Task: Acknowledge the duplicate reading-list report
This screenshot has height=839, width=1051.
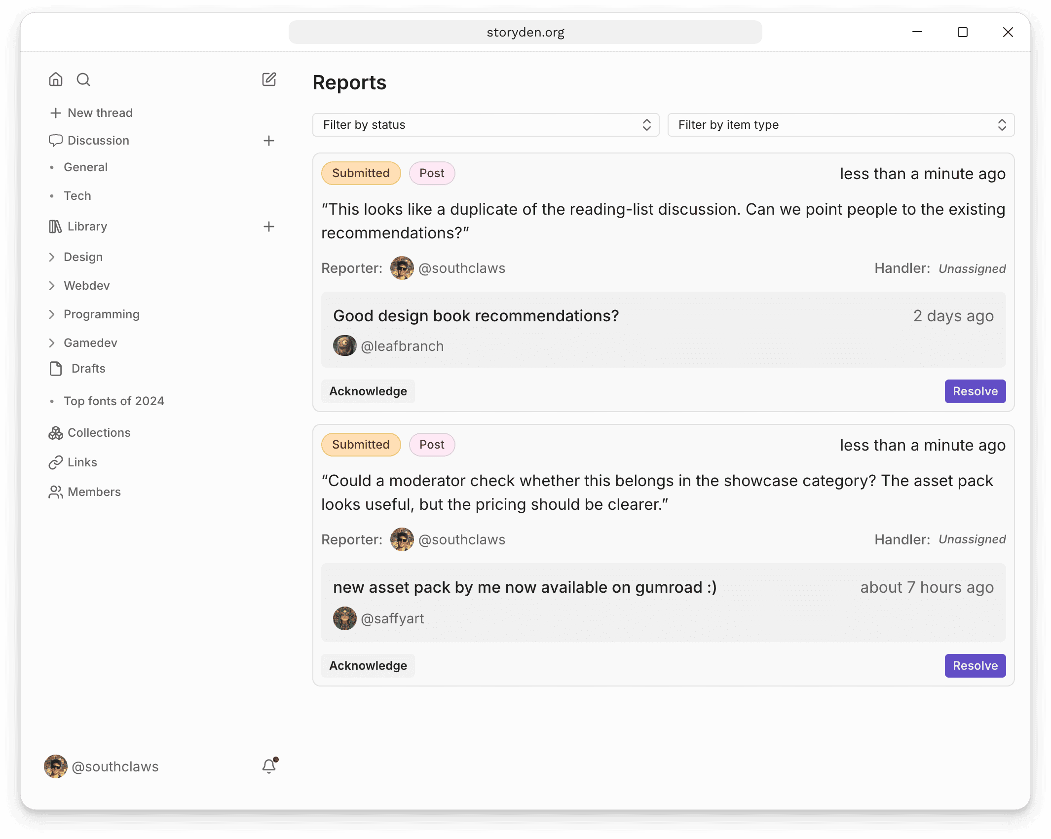Action: pyautogui.click(x=368, y=391)
